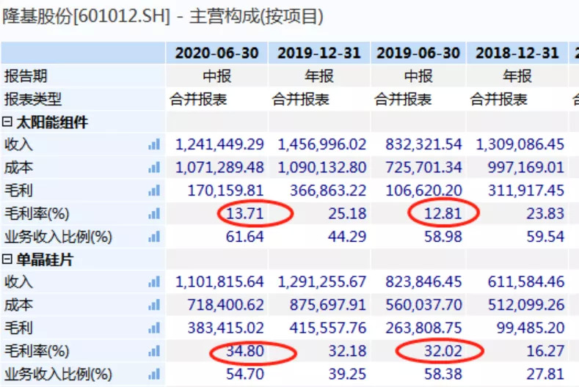
Task: Select gross profit 99,485.20
Action: (531, 328)
